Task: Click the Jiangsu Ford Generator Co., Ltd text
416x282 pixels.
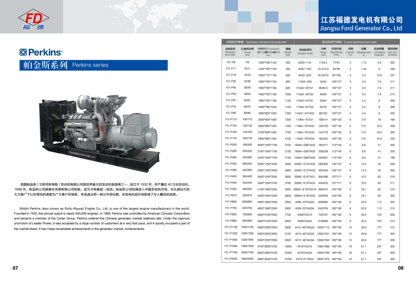Action: [361, 28]
